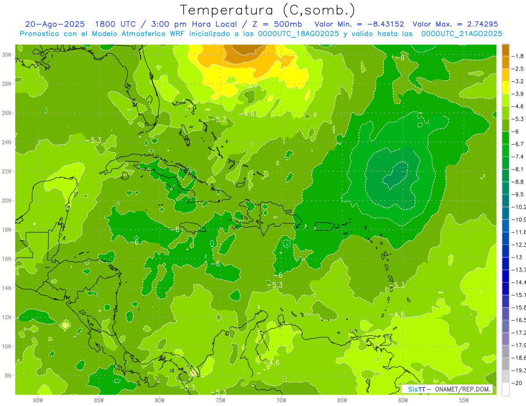526x406 pixels.
Task: Click the latitude label '18N'
Action: tap(7, 229)
